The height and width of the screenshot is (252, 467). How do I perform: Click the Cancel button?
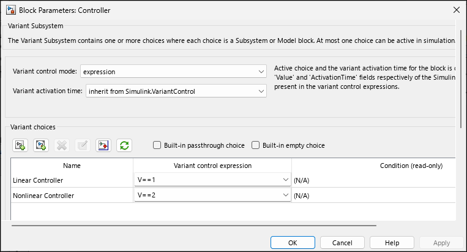pyautogui.click(x=342, y=243)
